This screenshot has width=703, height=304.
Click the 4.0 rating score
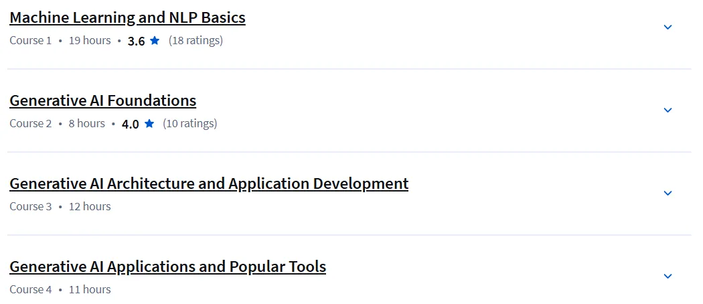click(x=131, y=124)
